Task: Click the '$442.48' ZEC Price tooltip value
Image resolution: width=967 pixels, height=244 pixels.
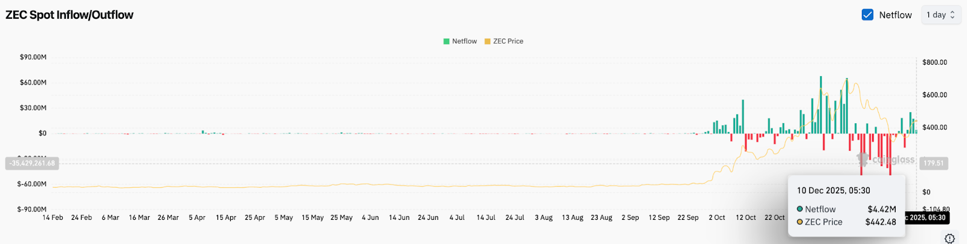Action: (x=881, y=222)
